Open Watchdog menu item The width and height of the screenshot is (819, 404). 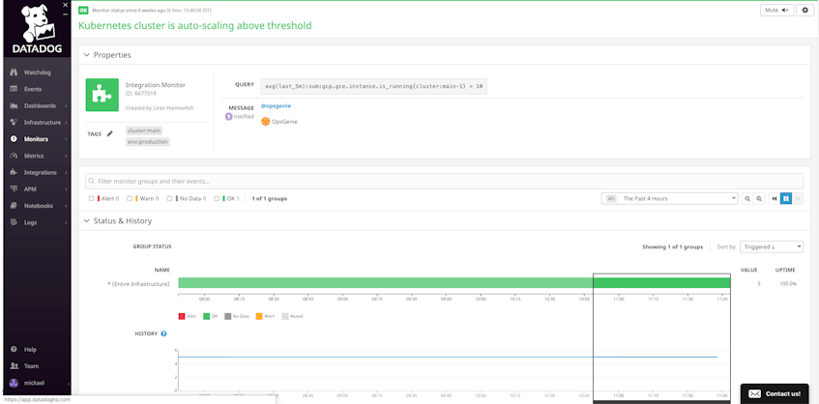37,72
